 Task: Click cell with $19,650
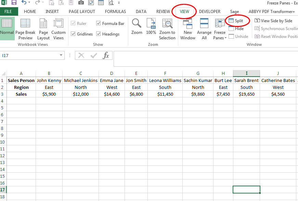click(246, 94)
